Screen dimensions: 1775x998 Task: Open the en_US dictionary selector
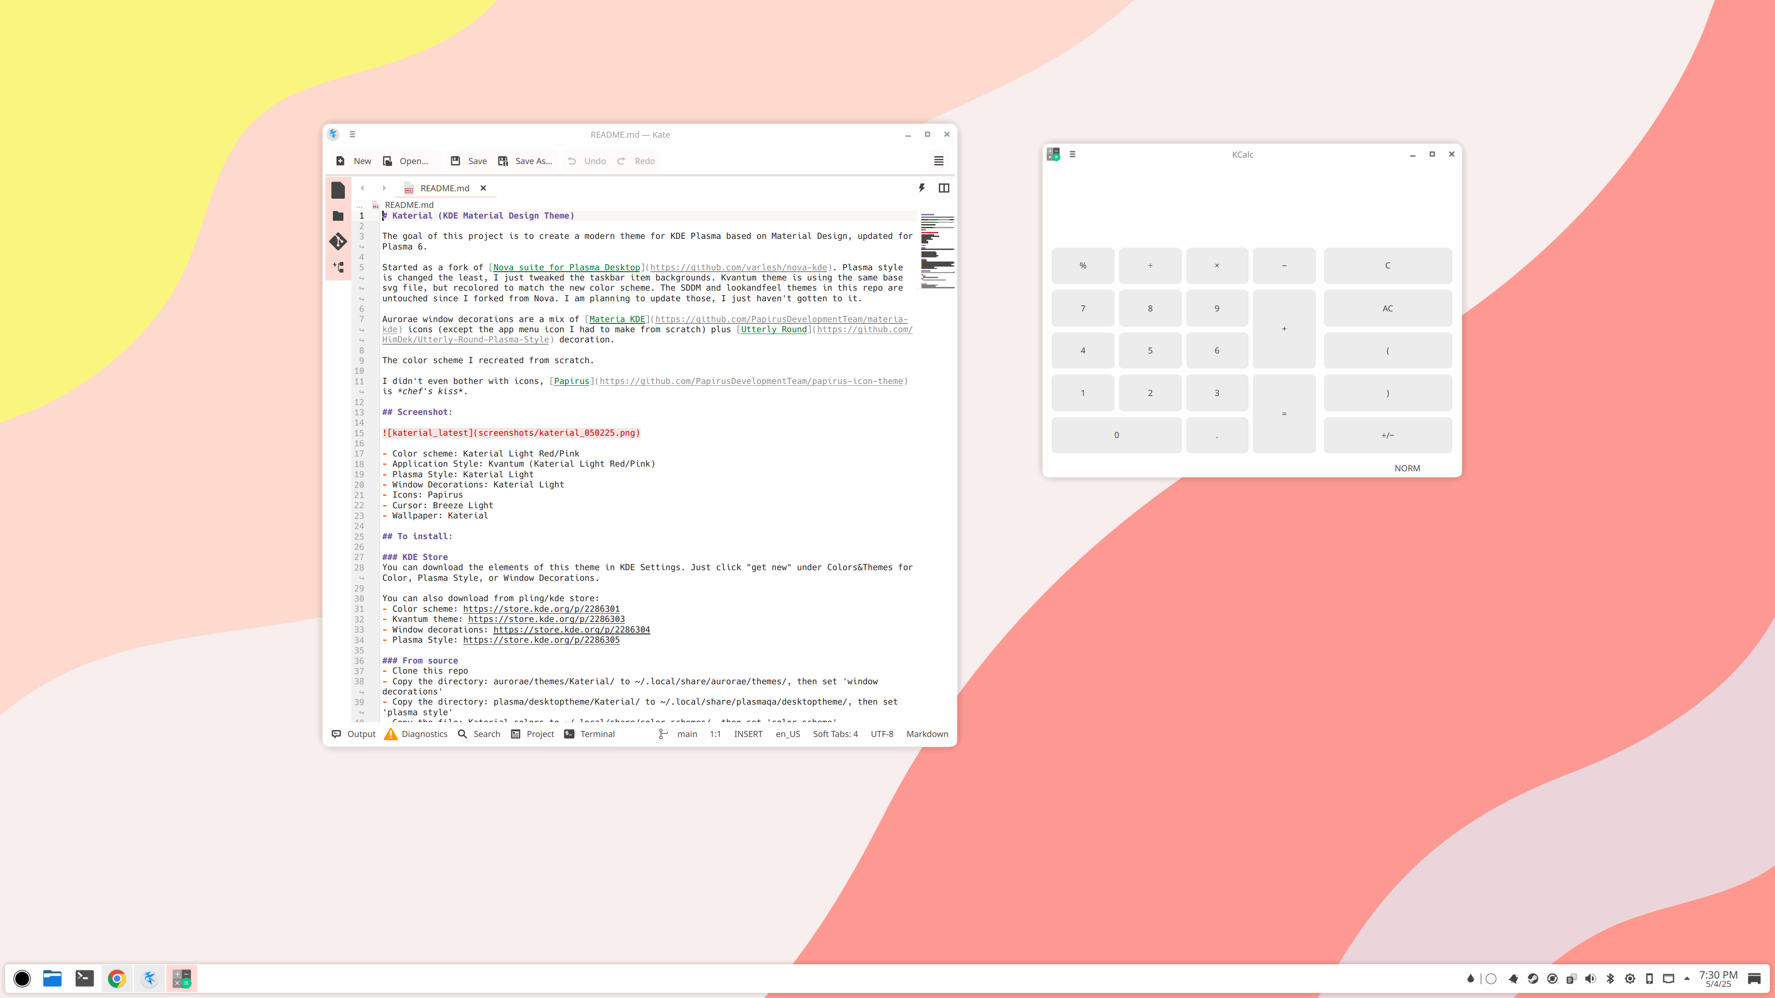pos(788,734)
